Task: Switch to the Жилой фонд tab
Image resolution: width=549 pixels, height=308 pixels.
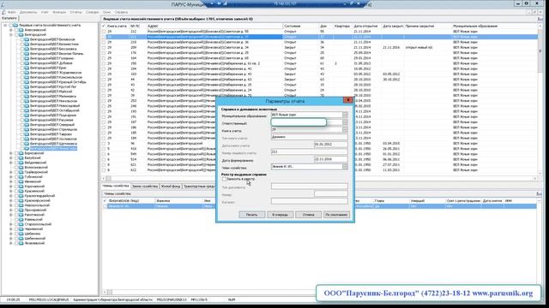Action: point(171,187)
